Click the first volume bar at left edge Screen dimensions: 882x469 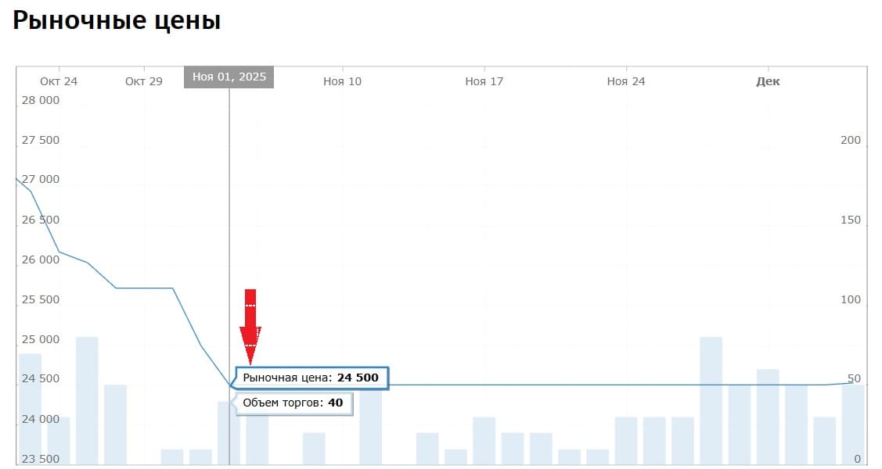(31, 409)
